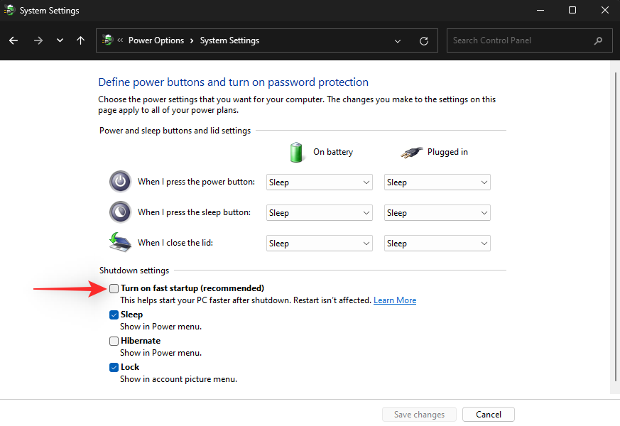Open close the lid On battery dropdown
Image resolution: width=620 pixels, height=426 pixels.
(320, 244)
